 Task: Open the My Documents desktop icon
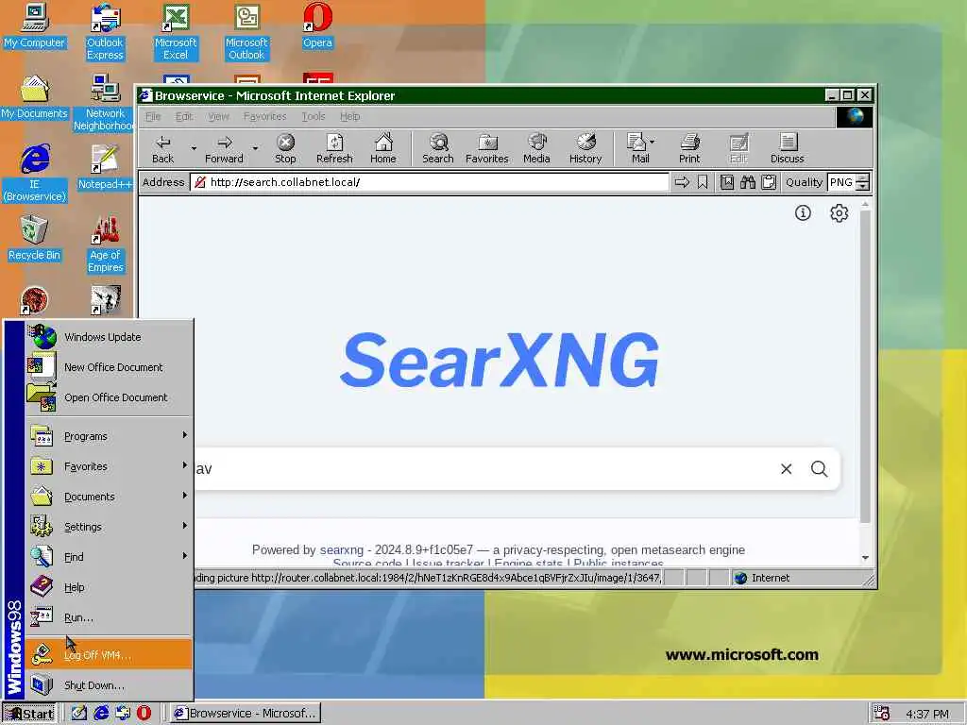point(34,97)
